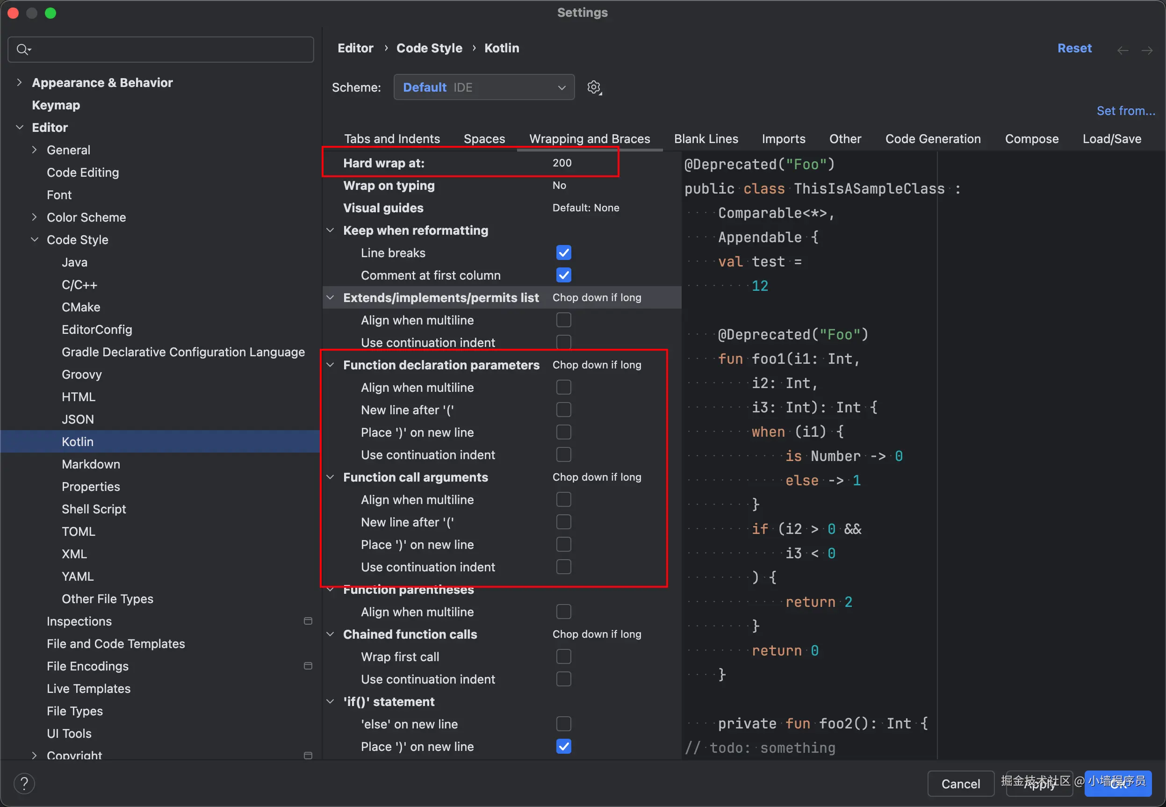The height and width of the screenshot is (807, 1166).
Task: Click the Reset link
Action: [x=1074, y=48]
